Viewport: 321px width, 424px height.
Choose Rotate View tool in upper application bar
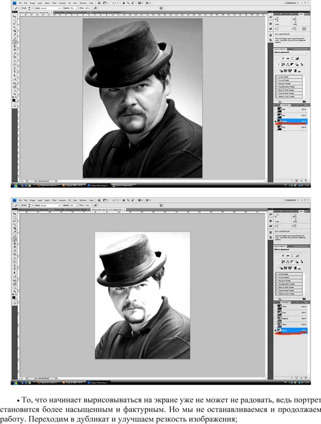(132, 3)
